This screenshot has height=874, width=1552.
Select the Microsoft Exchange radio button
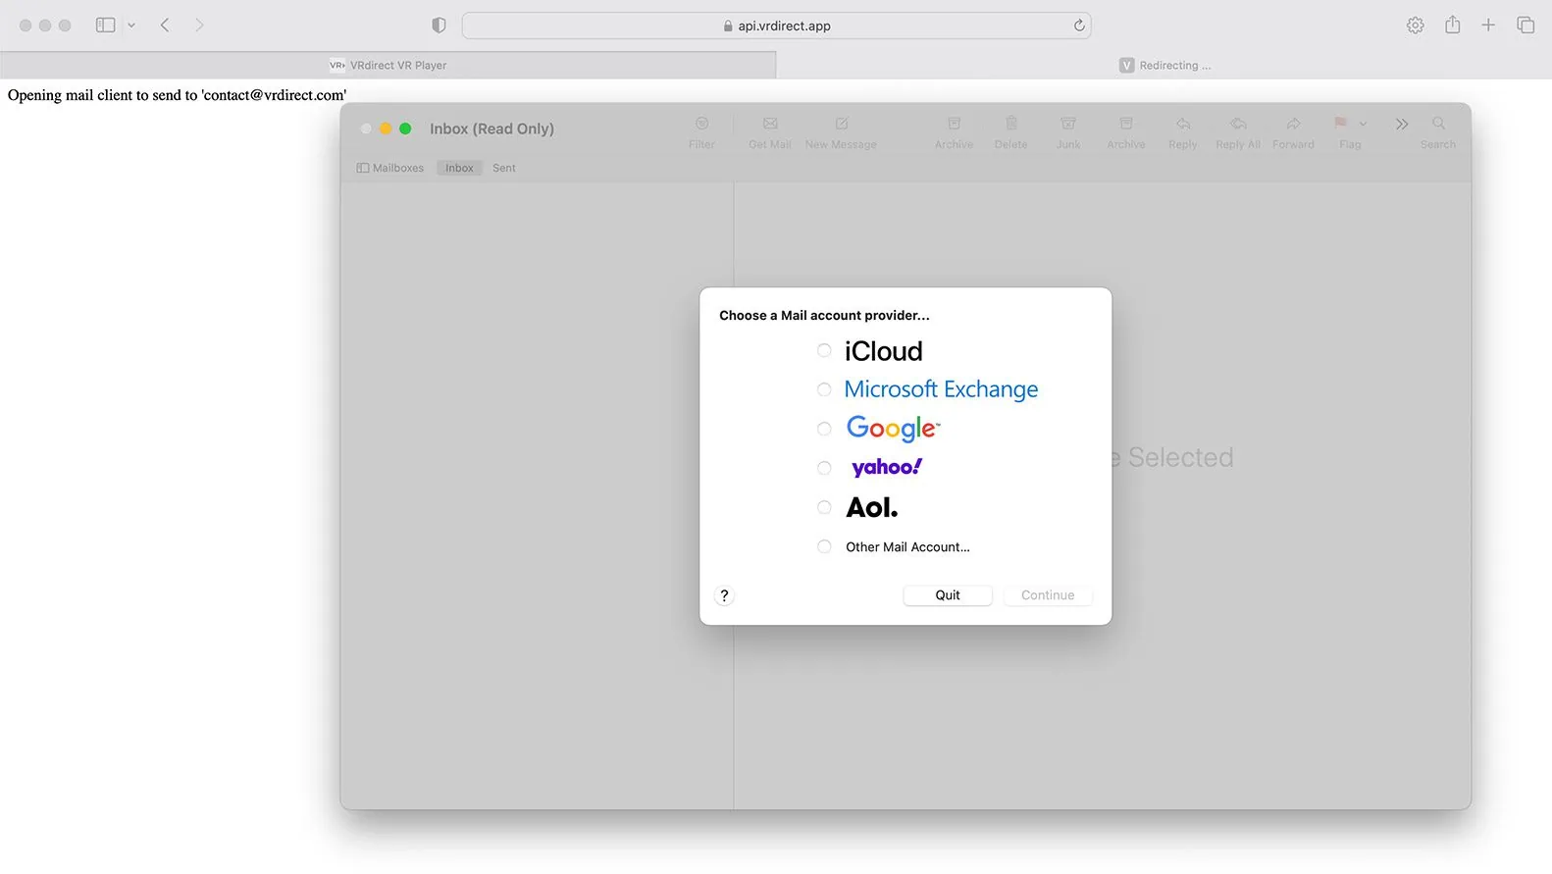click(x=824, y=389)
